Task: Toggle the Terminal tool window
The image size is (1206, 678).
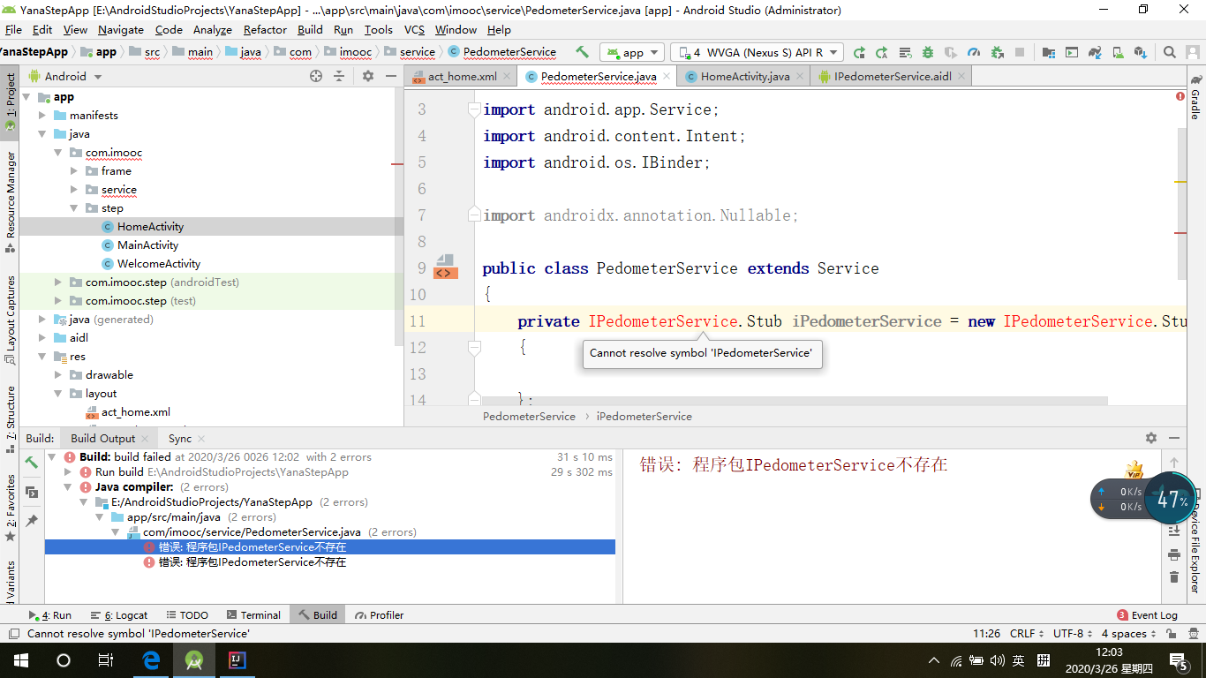Action: 253,615
